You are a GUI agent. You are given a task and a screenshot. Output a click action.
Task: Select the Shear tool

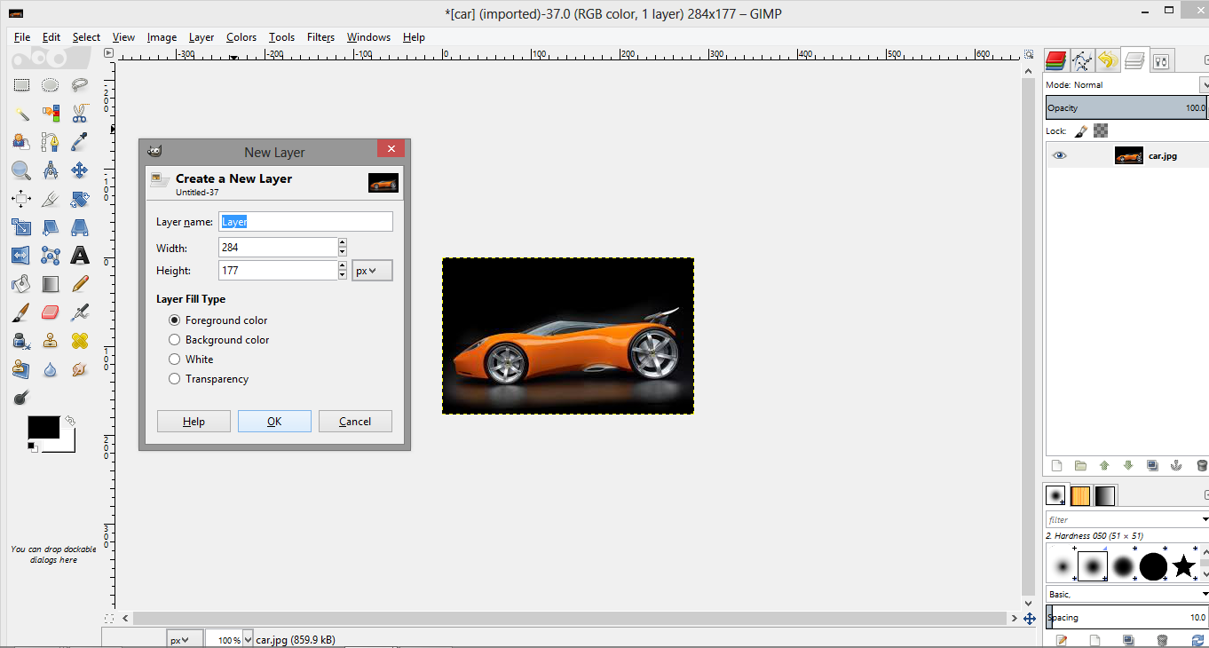(x=51, y=227)
